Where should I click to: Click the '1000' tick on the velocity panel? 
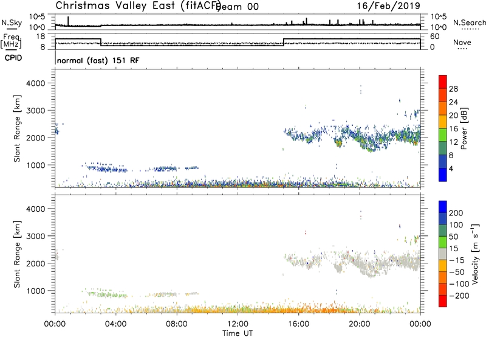[x=35, y=291]
